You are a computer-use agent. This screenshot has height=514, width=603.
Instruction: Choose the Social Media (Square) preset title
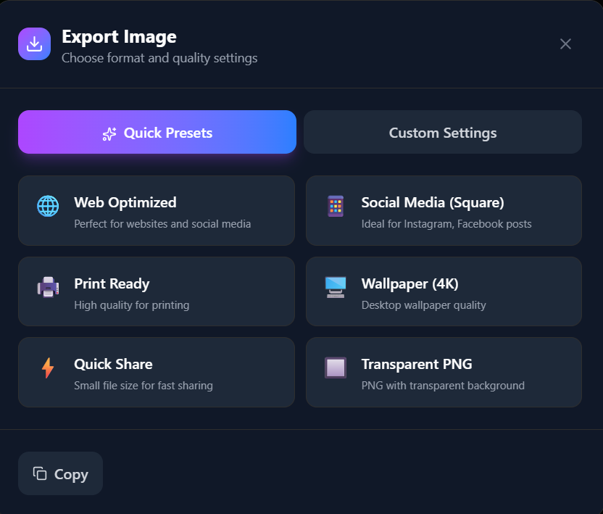(433, 202)
